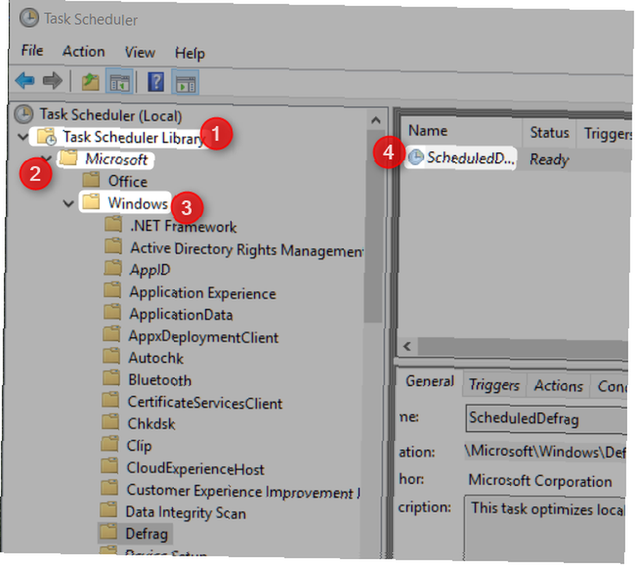
Task: Collapse the Windows tree node
Action: [68, 203]
